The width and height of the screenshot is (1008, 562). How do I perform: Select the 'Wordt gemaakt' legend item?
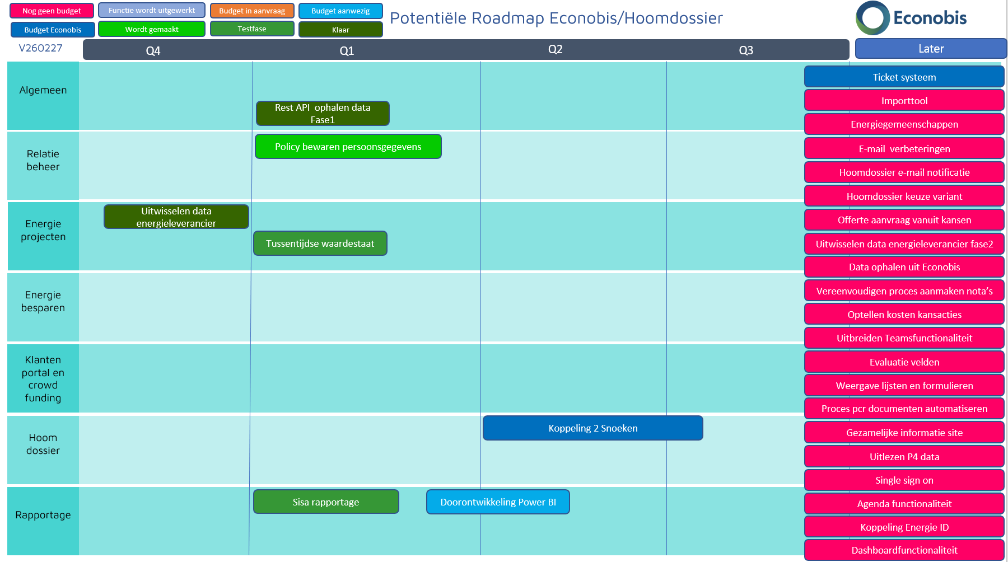152,29
